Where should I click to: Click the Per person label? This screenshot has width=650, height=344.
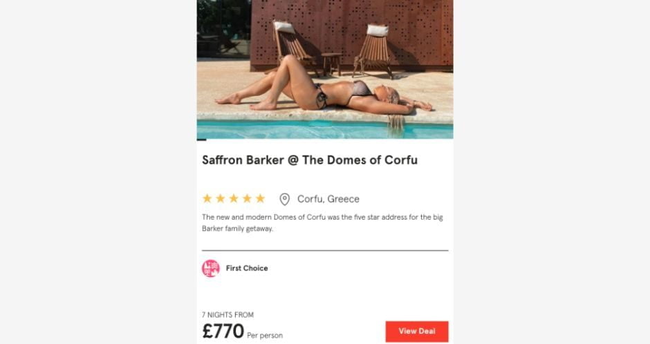point(265,335)
